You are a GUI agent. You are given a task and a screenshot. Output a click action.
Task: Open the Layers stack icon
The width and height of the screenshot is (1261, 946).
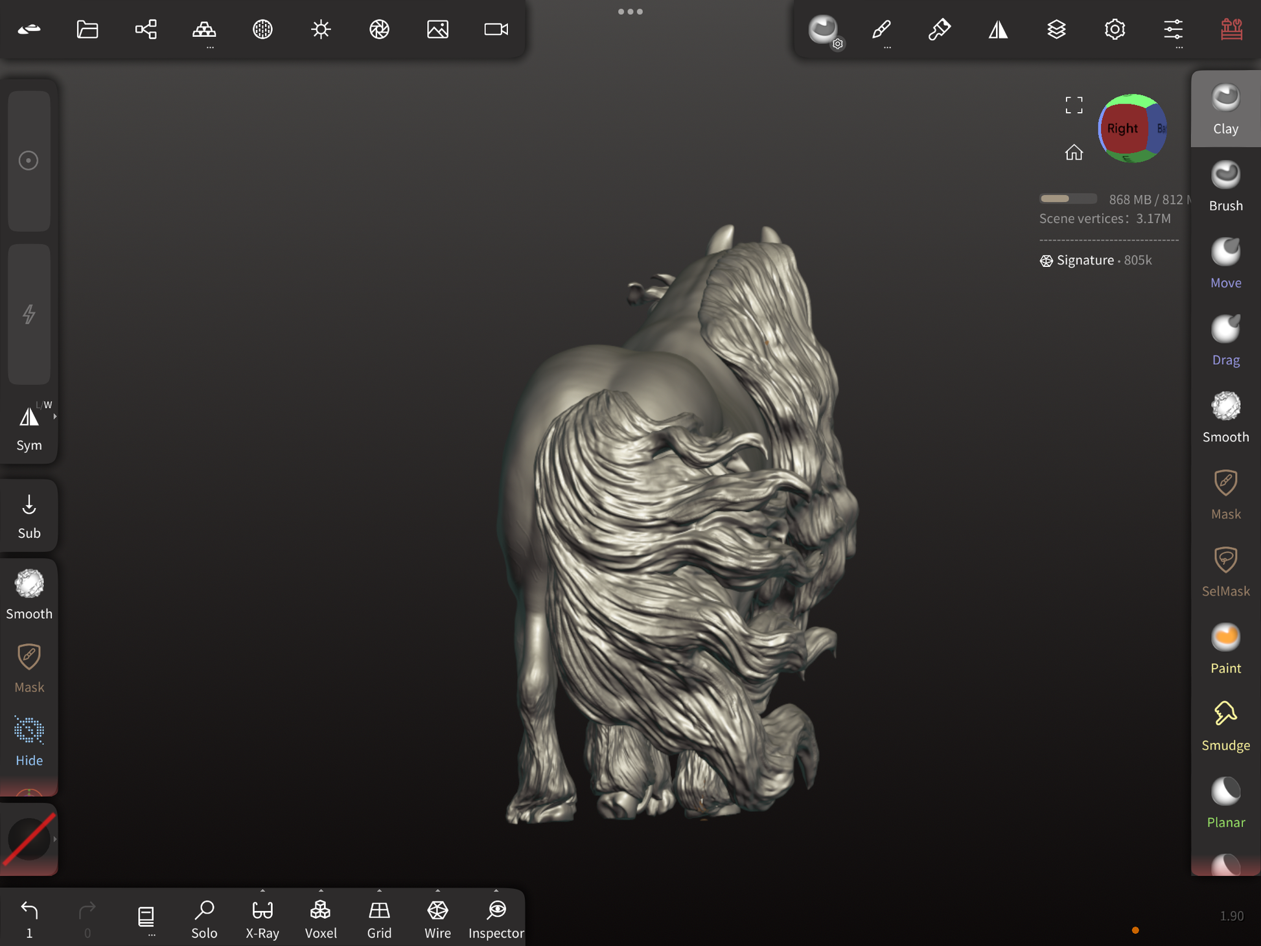pyautogui.click(x=1056, y=29)
